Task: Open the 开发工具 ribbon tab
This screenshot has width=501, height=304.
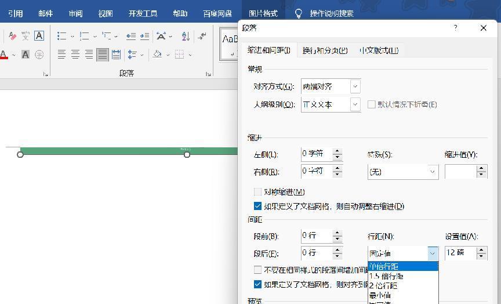Action: (143, 13)
